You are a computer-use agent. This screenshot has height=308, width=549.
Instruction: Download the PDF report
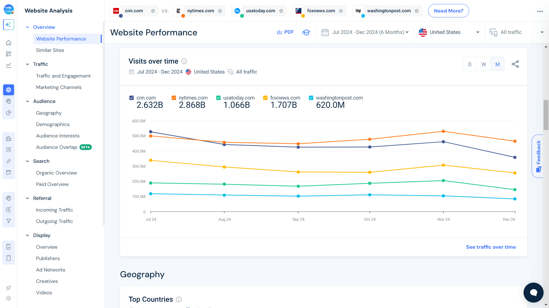285,32
